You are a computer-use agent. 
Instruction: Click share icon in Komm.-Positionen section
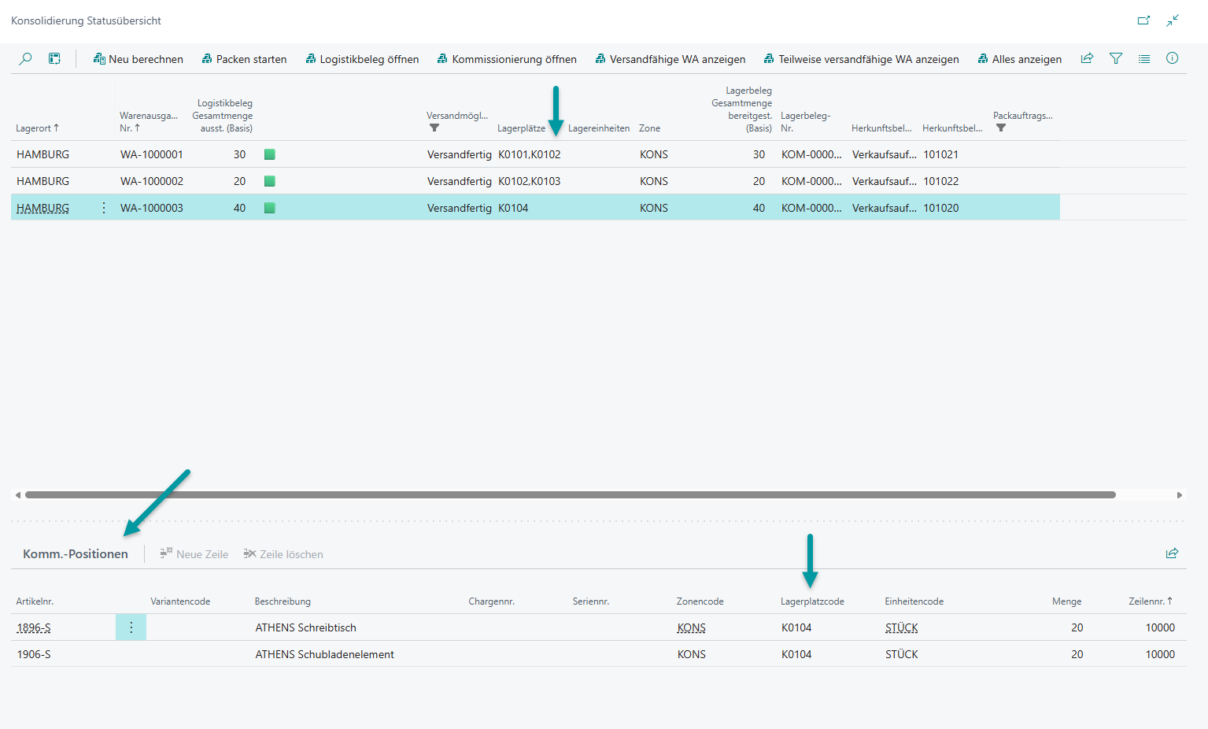click(x=1172, y=553)
